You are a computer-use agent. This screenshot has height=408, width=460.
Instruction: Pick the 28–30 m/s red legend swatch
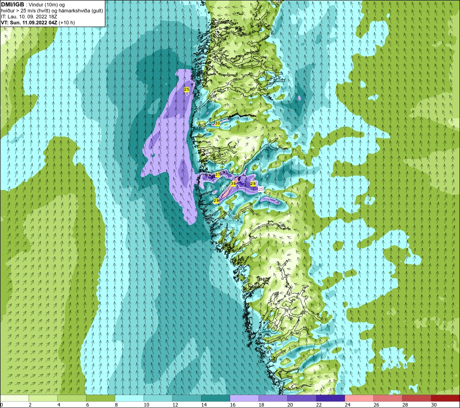point(417,398)
